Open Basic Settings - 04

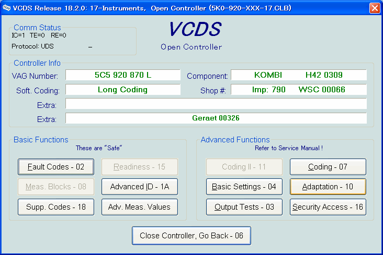click(244, 187)
